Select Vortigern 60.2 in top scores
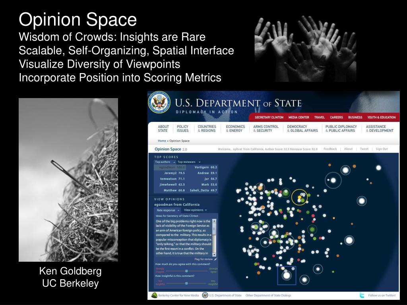 (x=205, y=167)
